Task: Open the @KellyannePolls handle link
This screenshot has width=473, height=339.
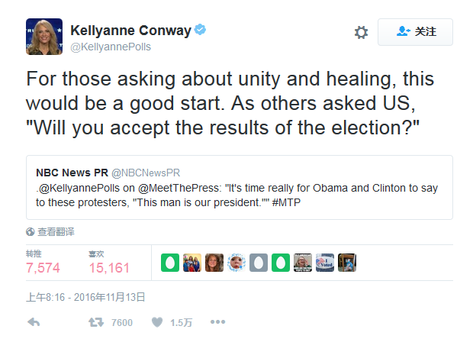Action: pyautogui.click(x=111, y=47)
